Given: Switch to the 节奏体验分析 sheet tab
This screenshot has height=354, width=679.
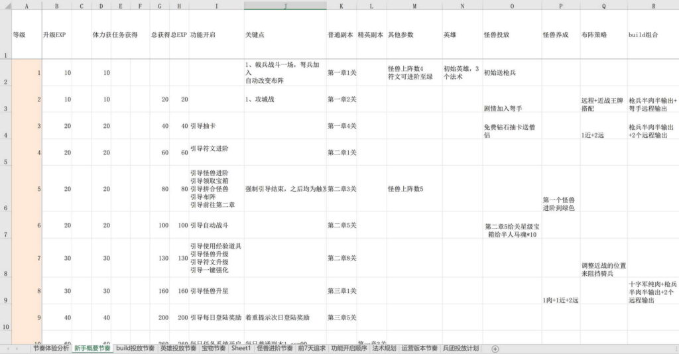Looking at the screenshot, I should pos(50,348).
